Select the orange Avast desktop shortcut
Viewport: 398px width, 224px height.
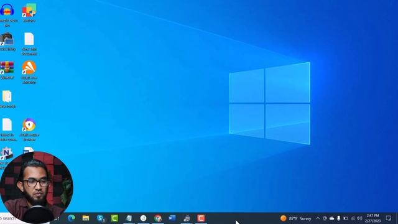pyautogui.click(x=29, y=72)
